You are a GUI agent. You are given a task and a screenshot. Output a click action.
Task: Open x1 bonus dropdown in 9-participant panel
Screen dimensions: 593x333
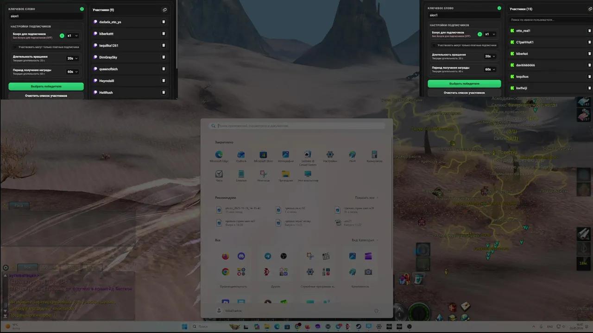(x=73, y=36)
